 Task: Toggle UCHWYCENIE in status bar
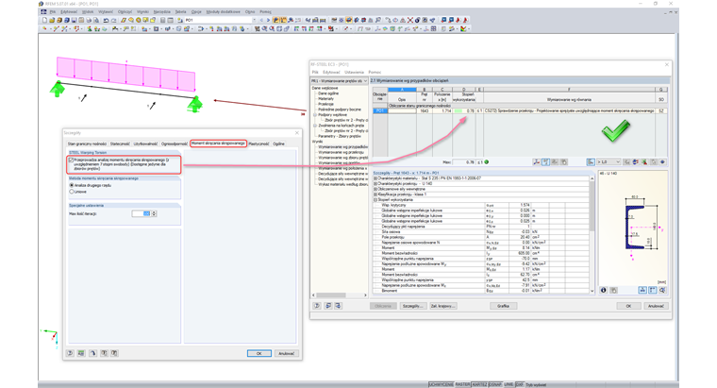tap(441, 384)
